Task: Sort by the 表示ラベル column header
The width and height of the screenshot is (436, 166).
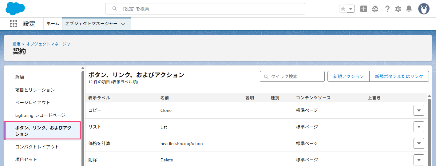Action: [x=99, y=98]
